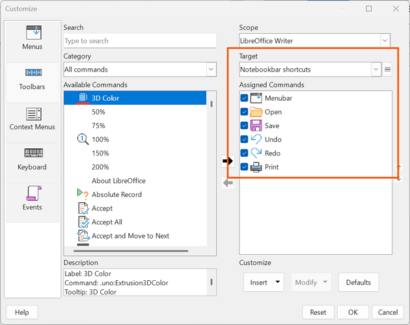Click the Description text box
410x325 pixels.
click(x=140, y=282)
